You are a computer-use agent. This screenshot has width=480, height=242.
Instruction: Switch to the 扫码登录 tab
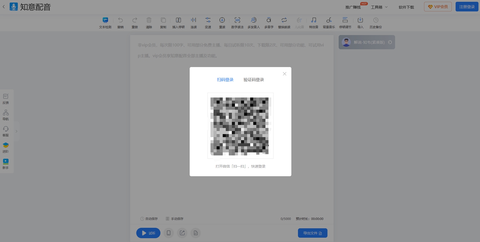225,80
